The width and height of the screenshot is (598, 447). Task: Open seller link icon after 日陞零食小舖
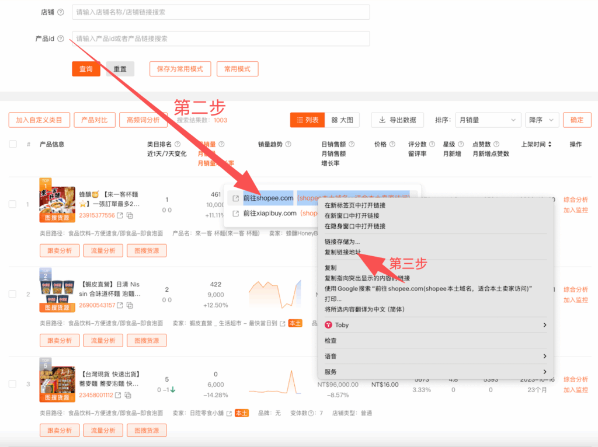(x=229, y=413)
